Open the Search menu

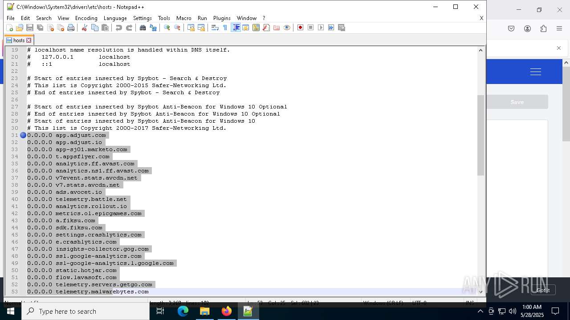pyautogui.click(x=44, y=18)
